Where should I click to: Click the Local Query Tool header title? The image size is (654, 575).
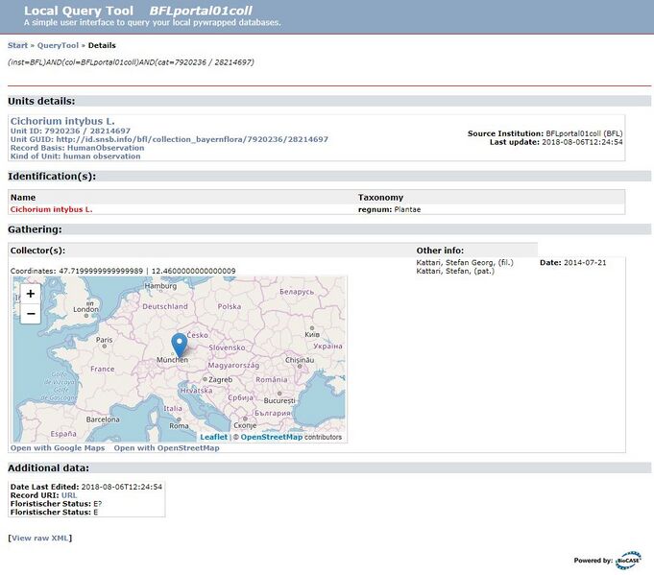(x=79, y=11)
